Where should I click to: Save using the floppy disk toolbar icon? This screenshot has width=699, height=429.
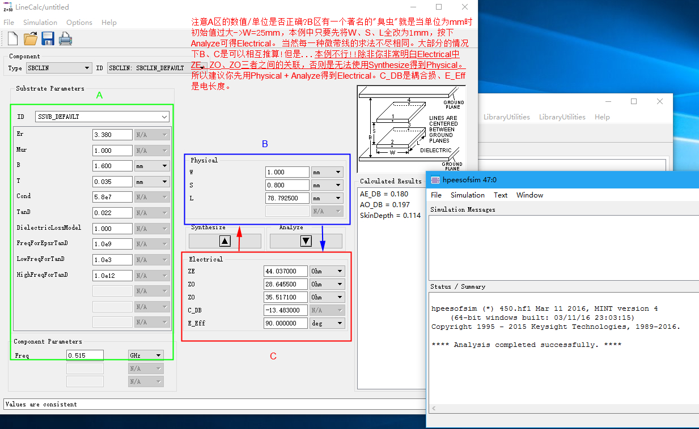pos(48,38)
